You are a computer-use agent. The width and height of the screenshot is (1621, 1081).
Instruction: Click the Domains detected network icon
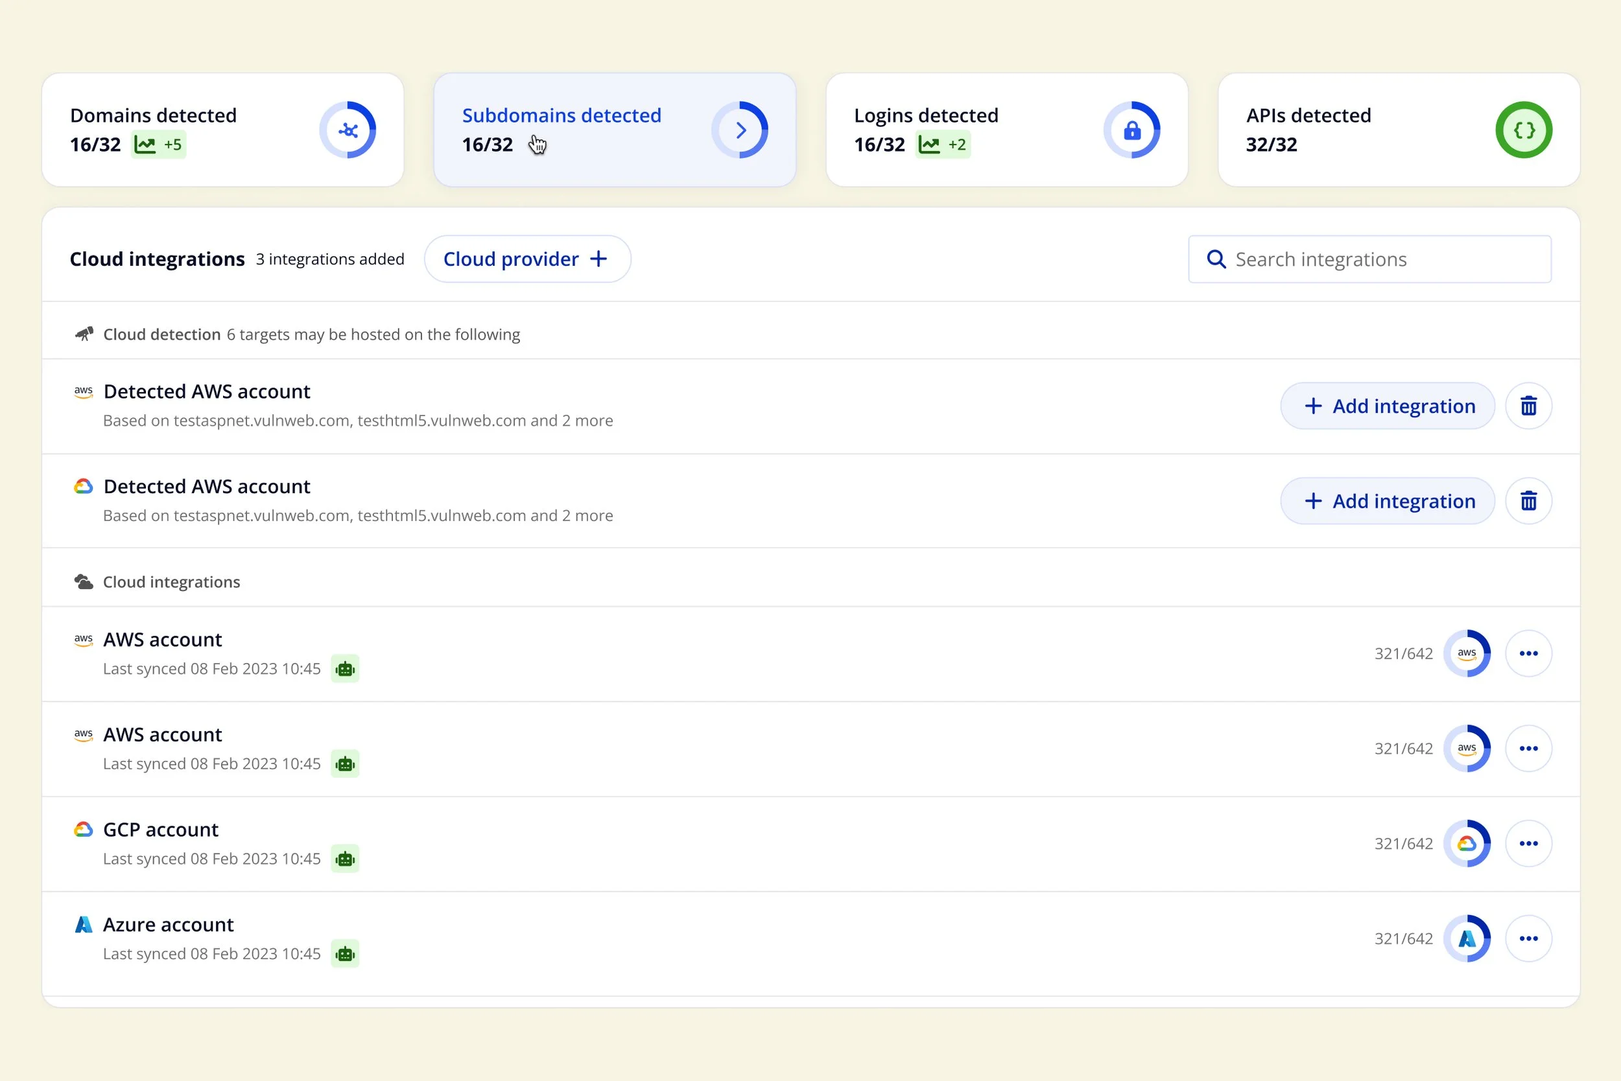pyautogui.click(x=348, y=130)
